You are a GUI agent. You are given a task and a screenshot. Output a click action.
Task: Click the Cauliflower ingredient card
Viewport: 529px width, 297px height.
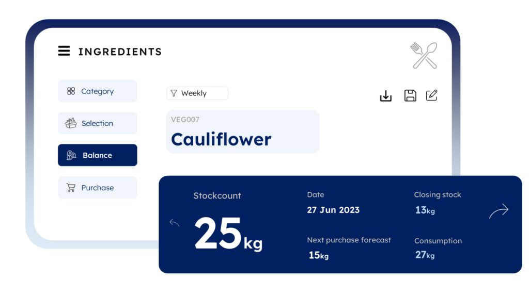pyautogui.click(x=242, y=132)
